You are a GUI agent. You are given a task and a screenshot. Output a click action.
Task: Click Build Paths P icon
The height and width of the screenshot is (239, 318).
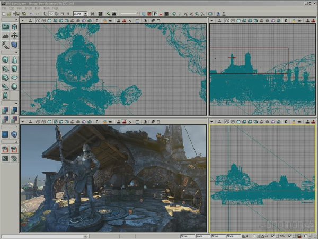[155, 14]
